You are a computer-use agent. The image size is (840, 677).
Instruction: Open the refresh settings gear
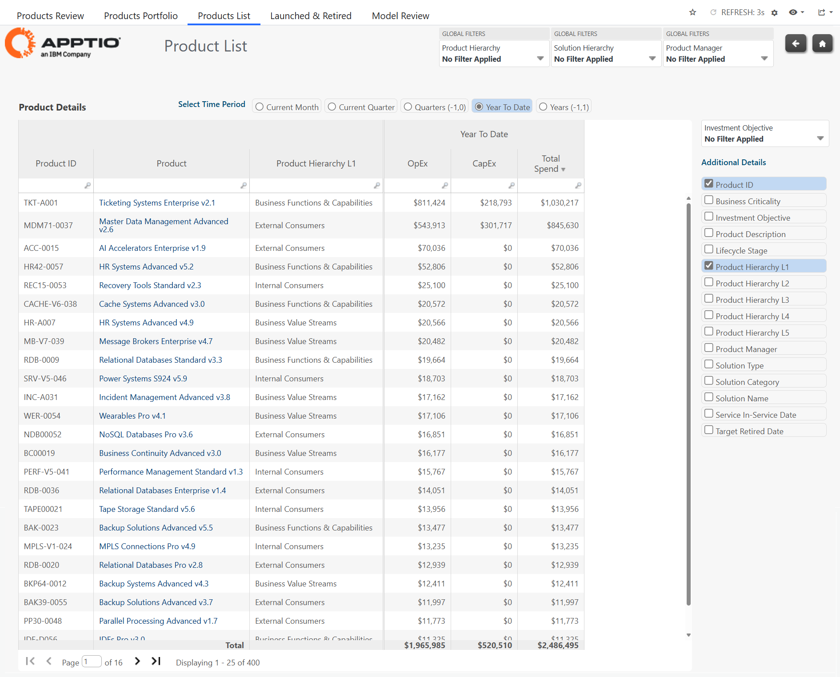(775, 13)
